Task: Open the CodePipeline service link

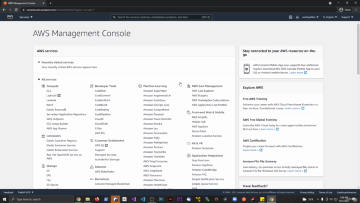Action: tap(102, 114)
